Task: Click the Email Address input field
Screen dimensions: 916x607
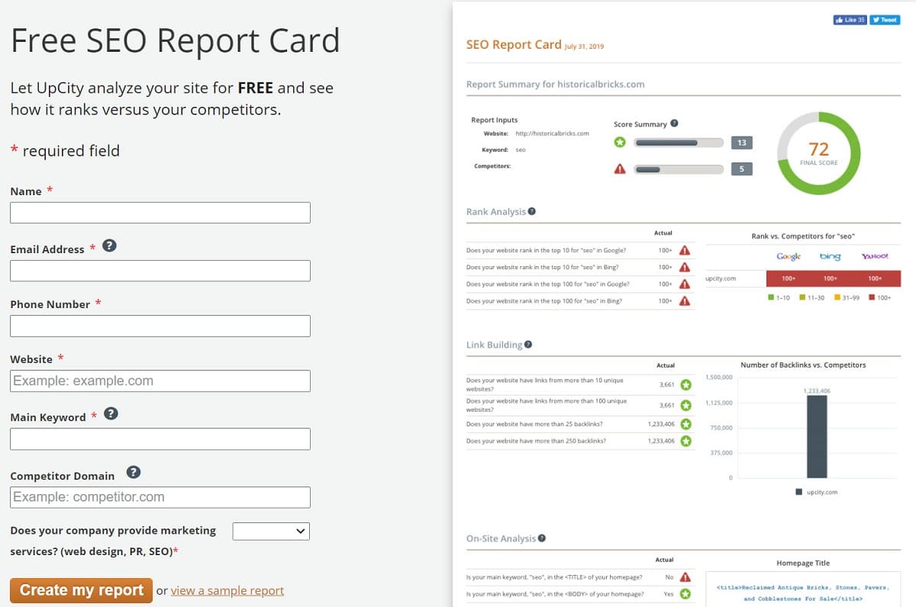Action: click(x=160, y=271)
